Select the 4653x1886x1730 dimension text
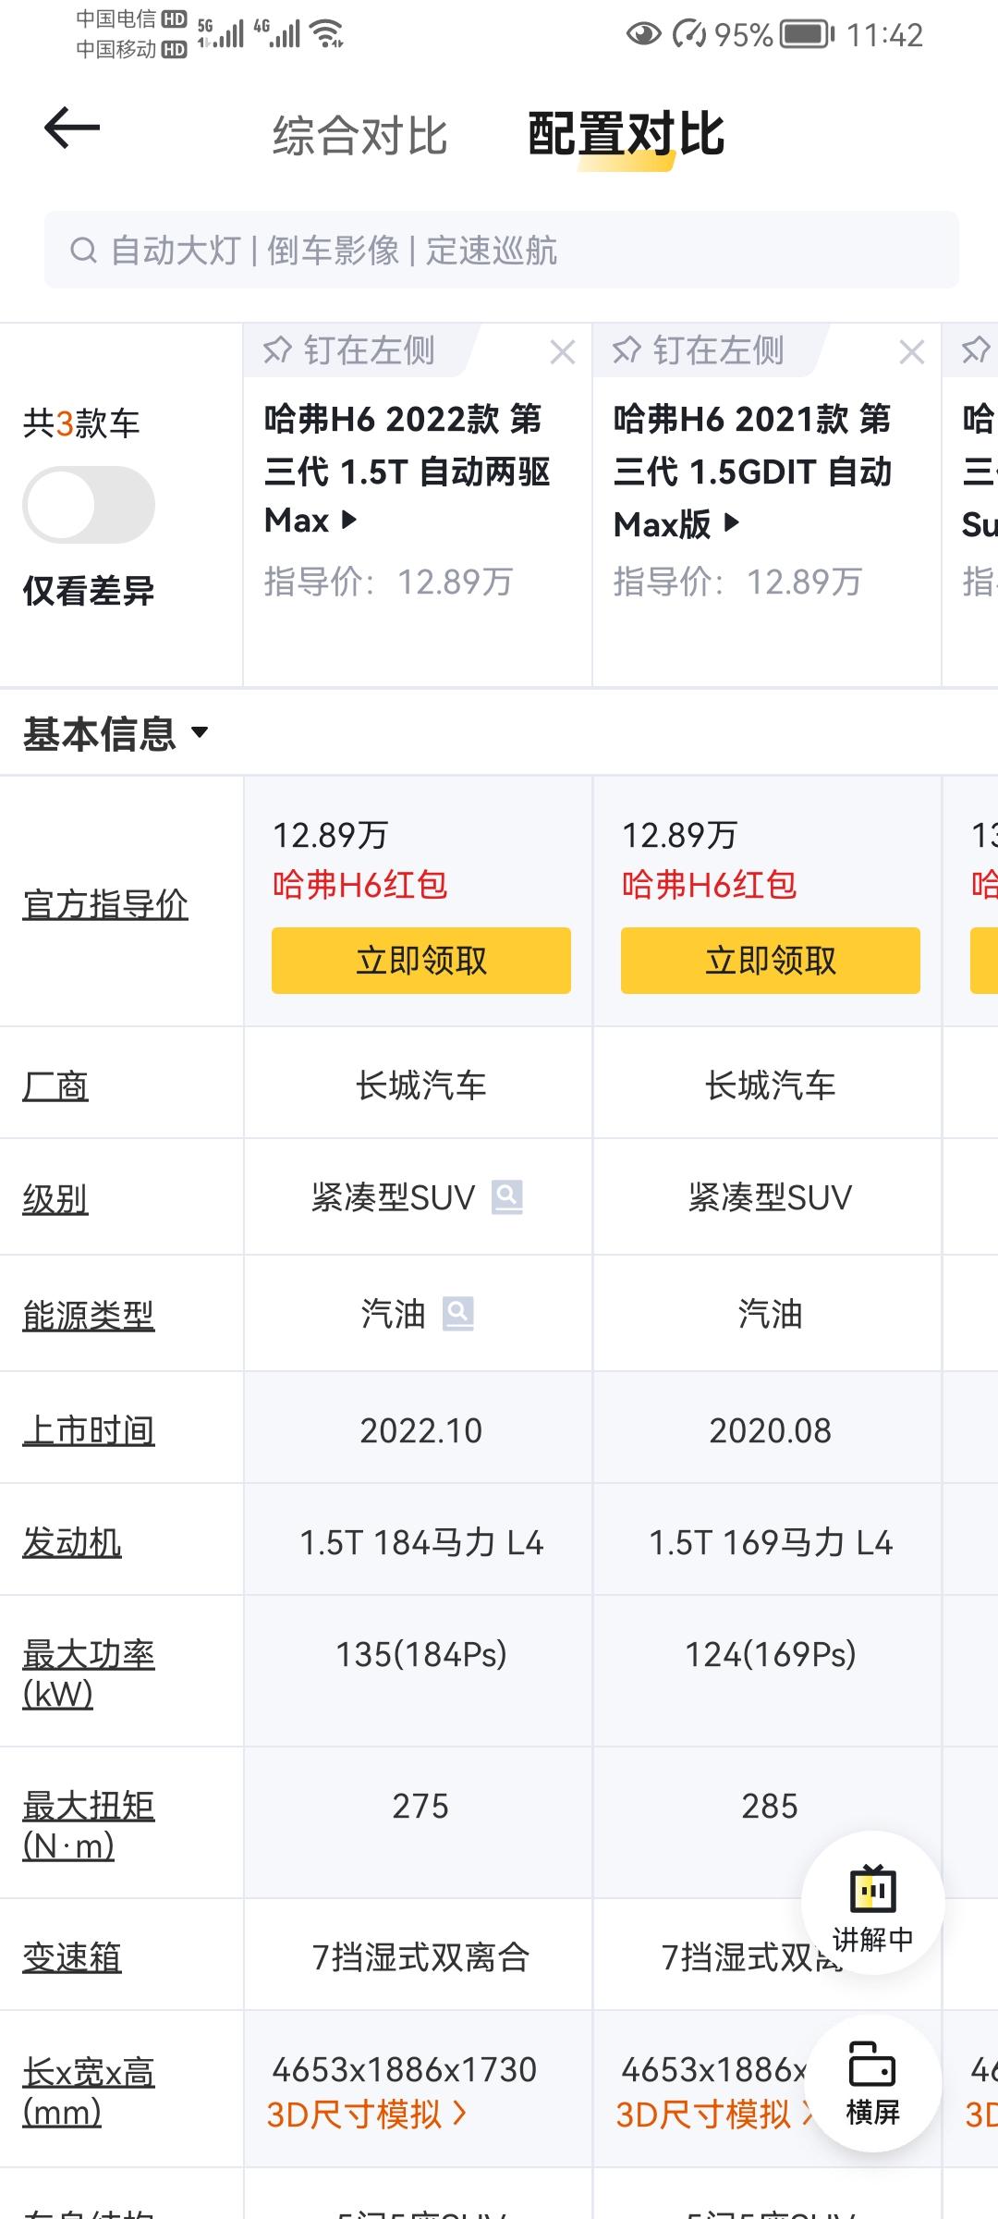998x2219 pixels. (405, 2069)
